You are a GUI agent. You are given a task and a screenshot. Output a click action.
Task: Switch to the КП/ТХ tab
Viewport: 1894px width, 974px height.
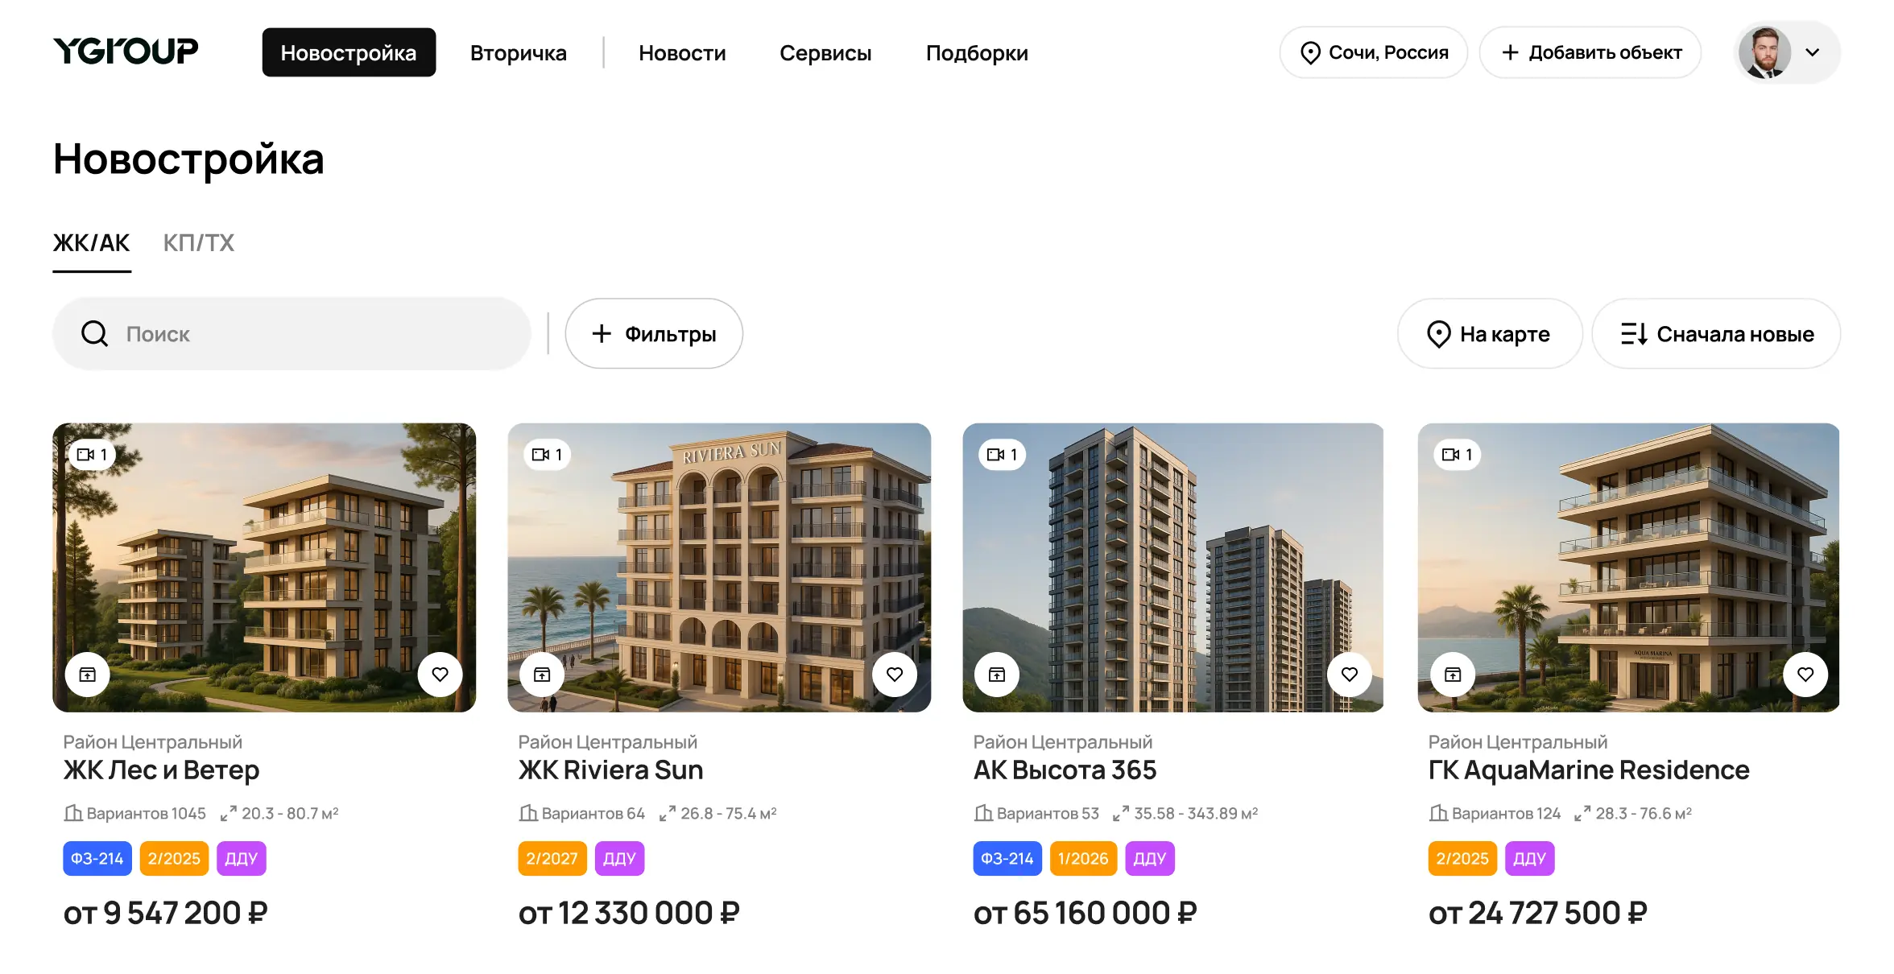point(199,243)
